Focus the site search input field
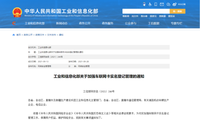Screen dimensions: 200x124 tap(146, 11)
